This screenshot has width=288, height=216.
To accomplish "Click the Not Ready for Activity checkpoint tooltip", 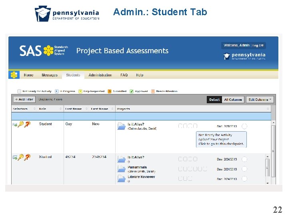I will pos(221,140).
